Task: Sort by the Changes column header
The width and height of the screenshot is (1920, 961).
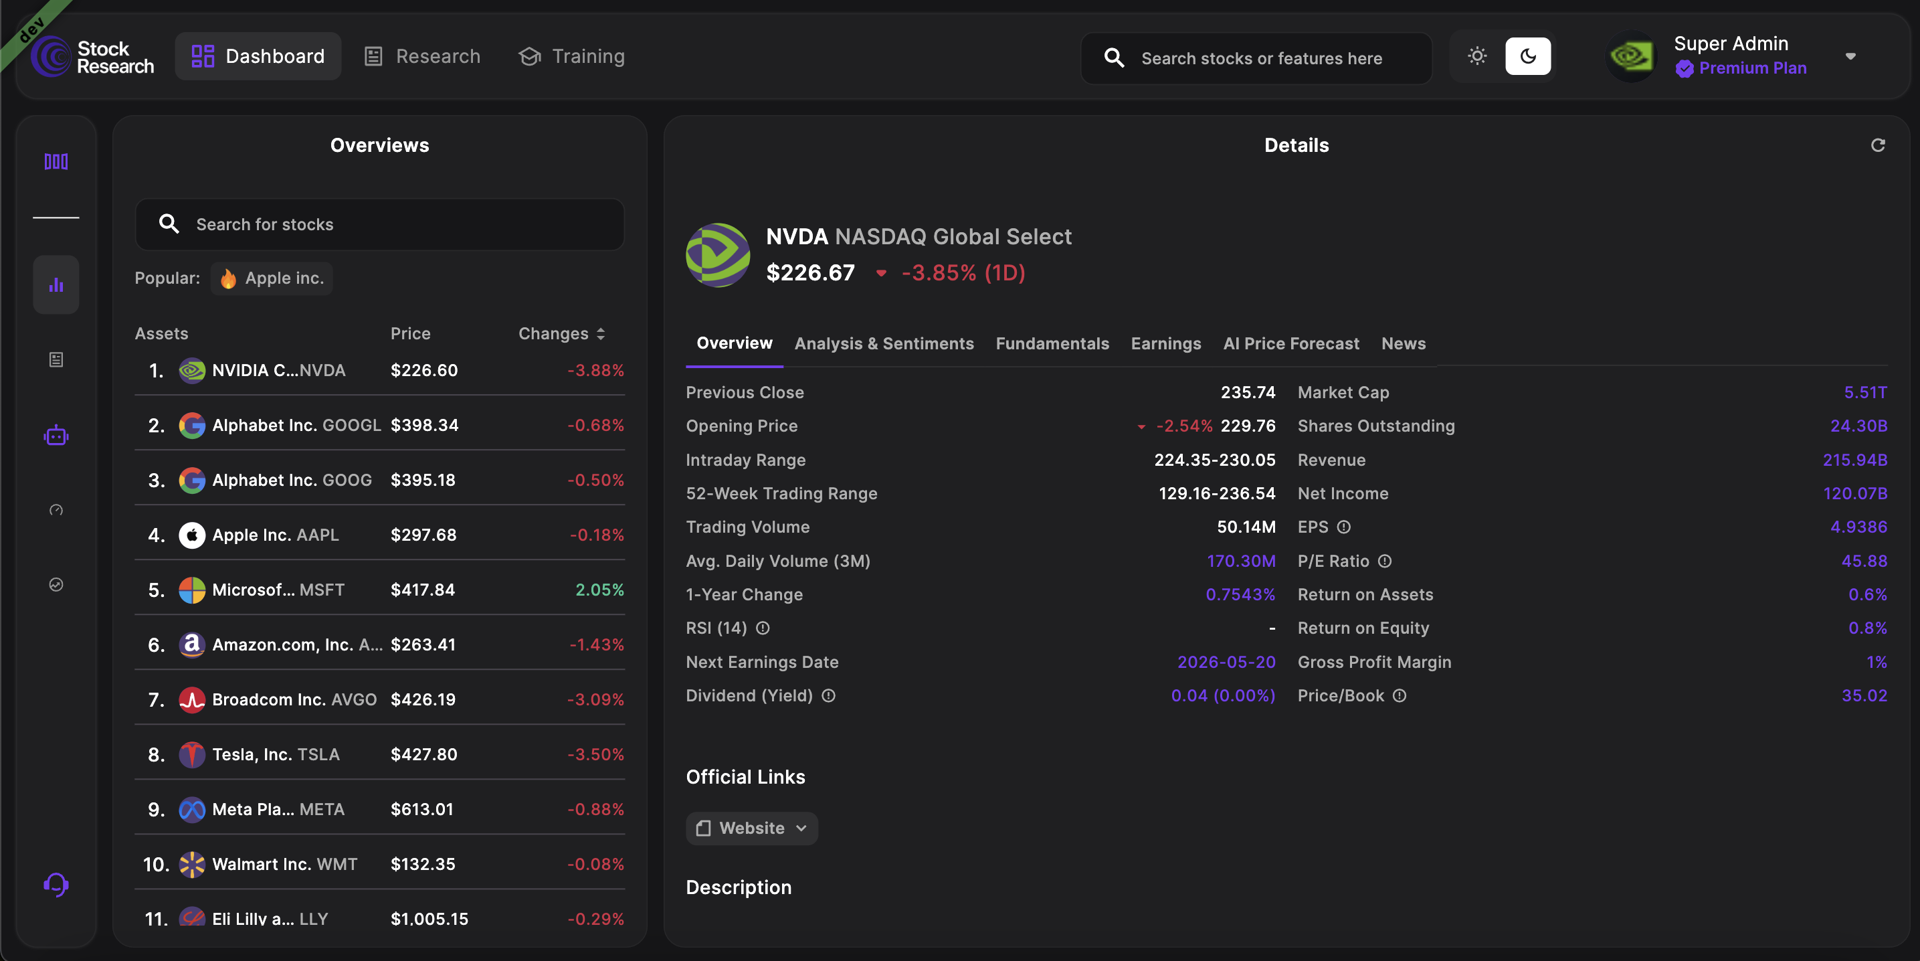Action: (562, 333)
